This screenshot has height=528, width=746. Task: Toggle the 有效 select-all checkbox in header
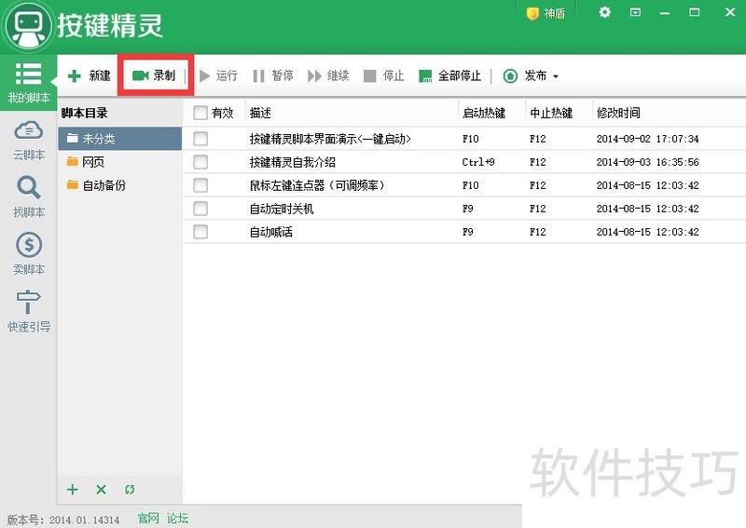click(x=200, y=113)
